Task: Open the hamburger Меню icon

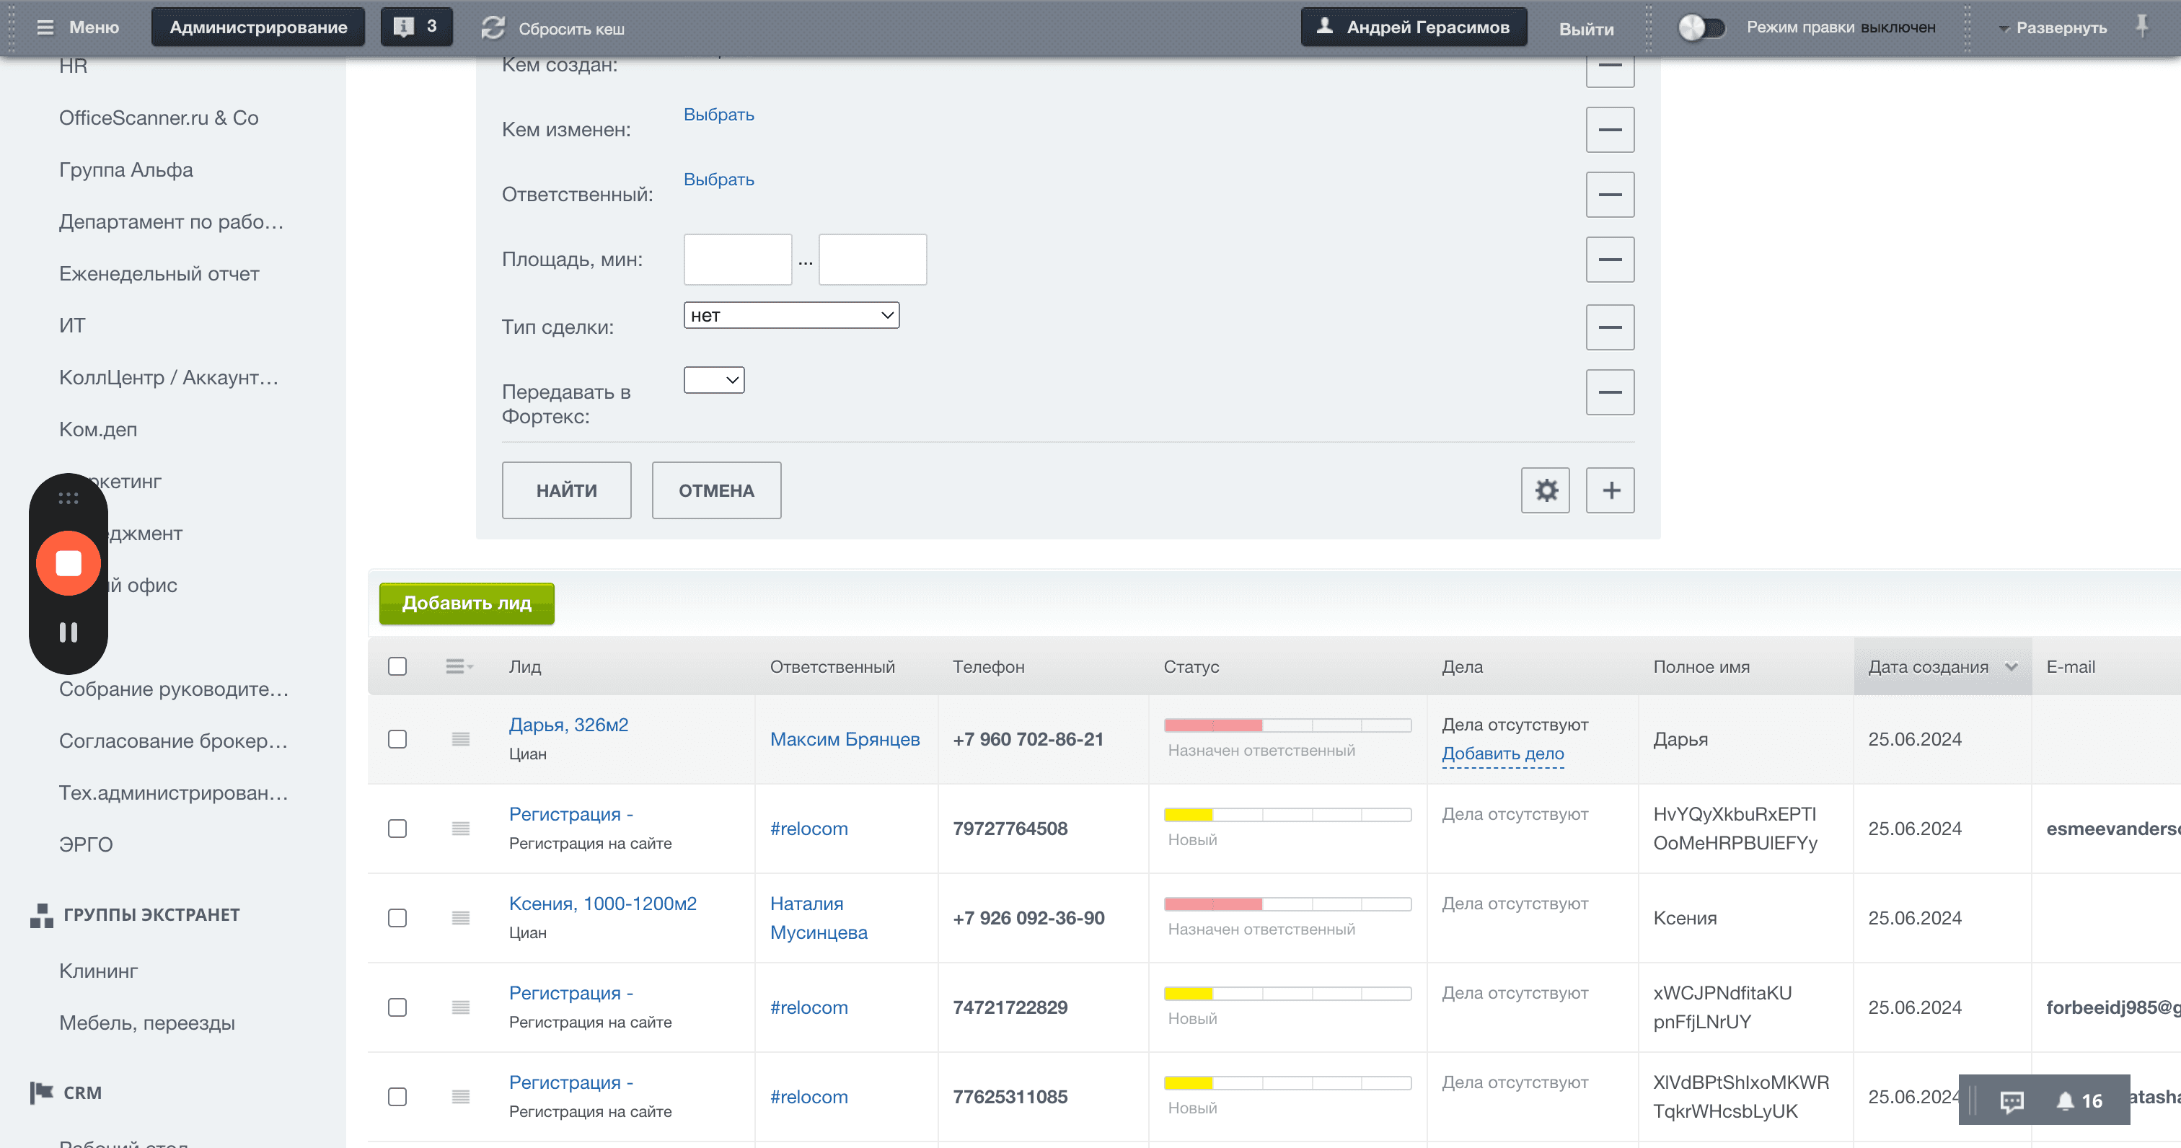Action: coord(45,27)
